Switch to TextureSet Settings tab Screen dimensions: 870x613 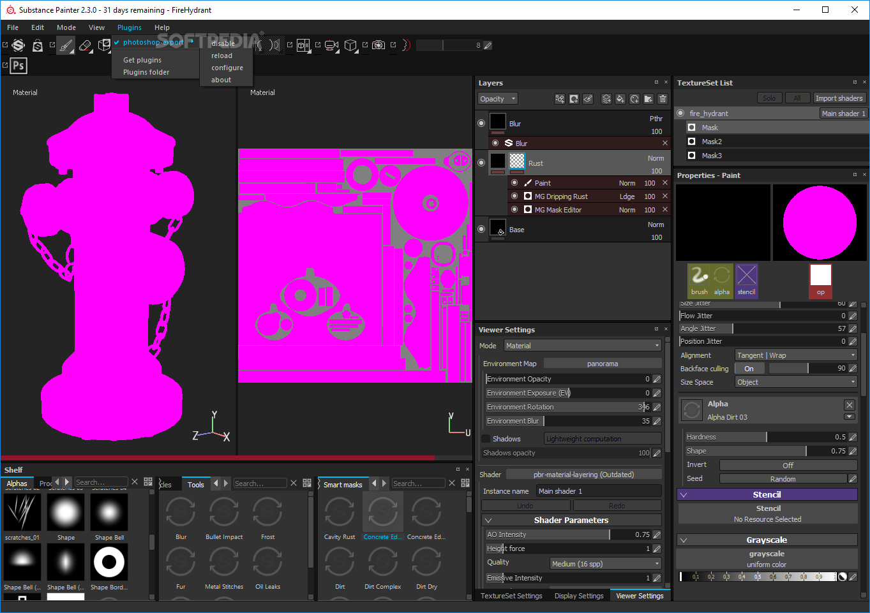click(x=511, y=596)
